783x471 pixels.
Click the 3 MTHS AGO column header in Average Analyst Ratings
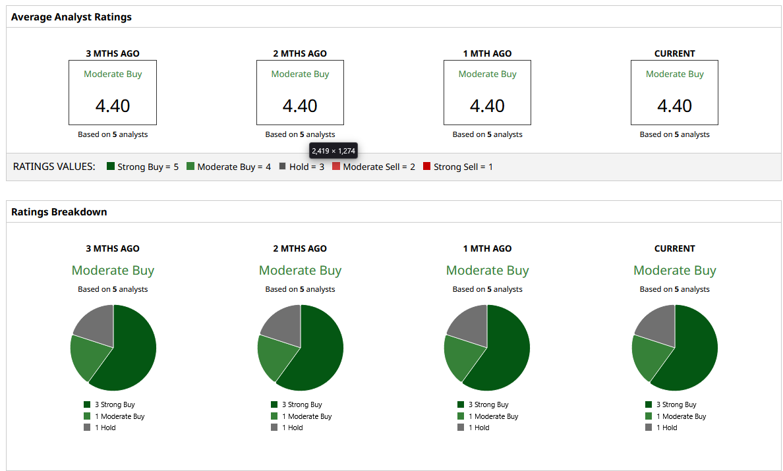pyautogui.click(x=113, y=53)
